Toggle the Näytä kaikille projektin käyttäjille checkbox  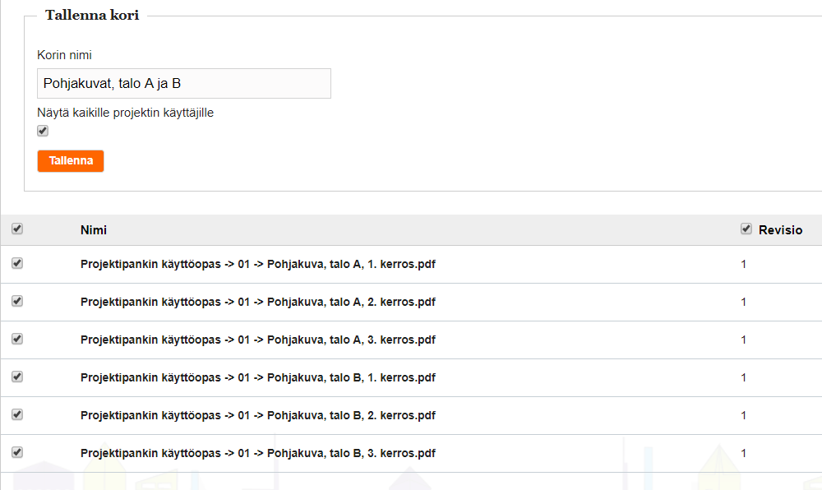tap(43, 131)
